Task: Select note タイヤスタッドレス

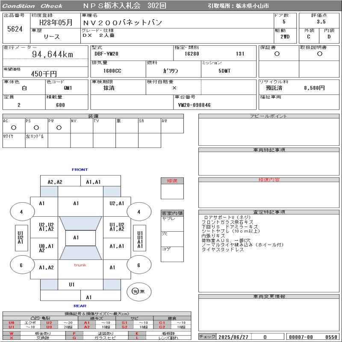Action: (x=222, y=250)
